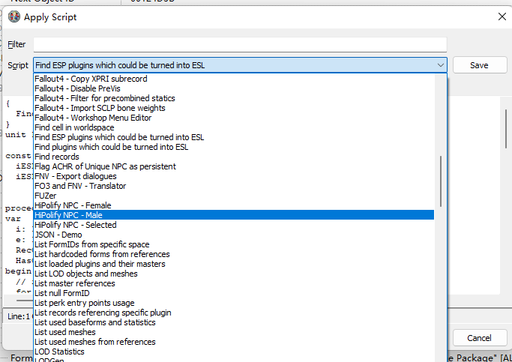Close the Apply Script dialog
Viewport: 512px width, 362px height.
click(x=502, y=16)
